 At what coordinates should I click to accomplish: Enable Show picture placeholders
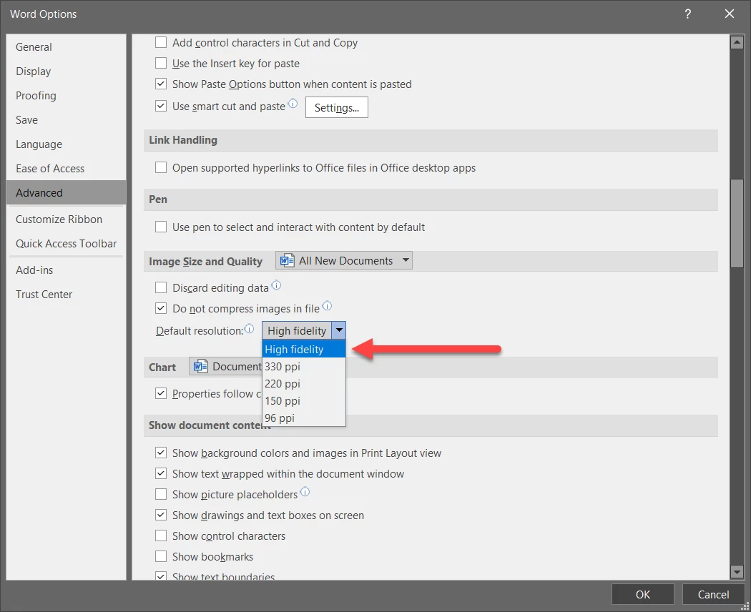click(x=161, y=494)
